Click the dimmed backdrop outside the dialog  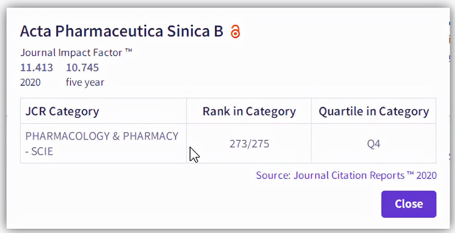pos(3,116)
